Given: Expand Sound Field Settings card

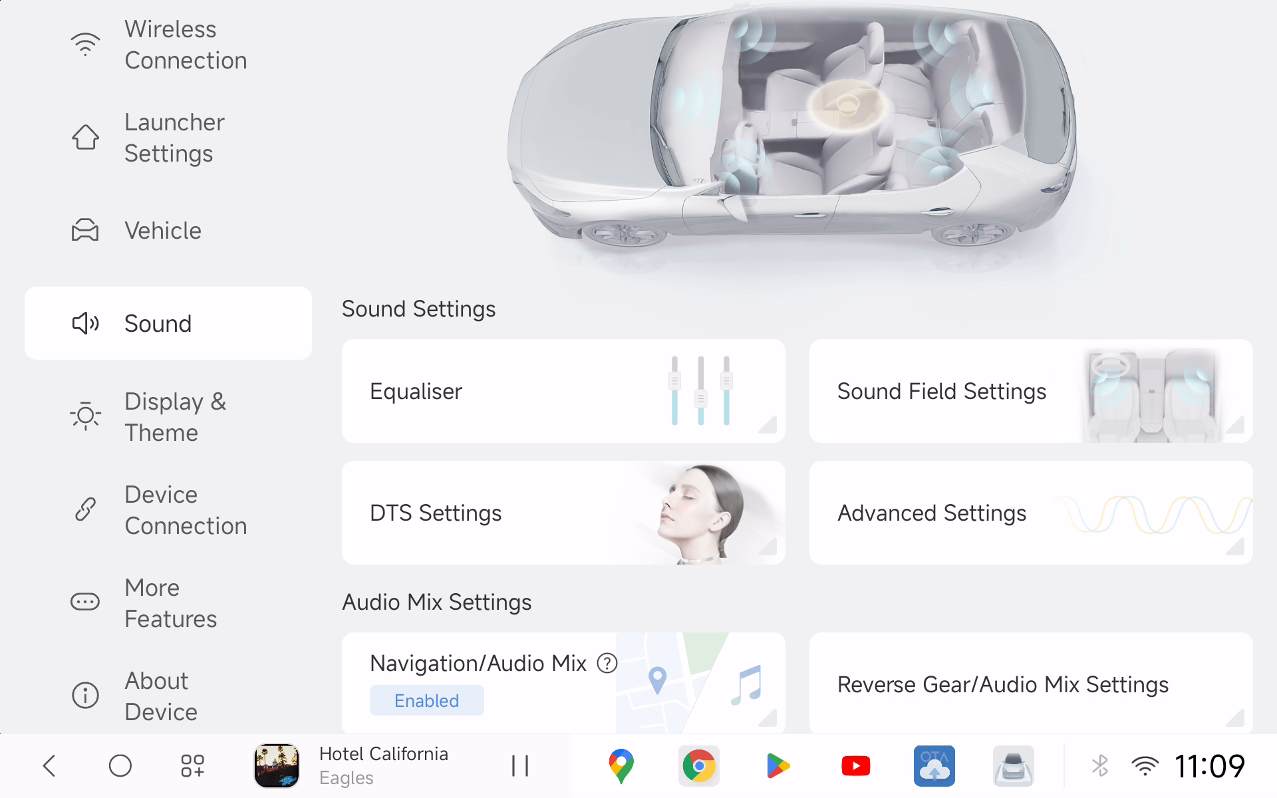Looking at the screenshot, I should 1031,391.
